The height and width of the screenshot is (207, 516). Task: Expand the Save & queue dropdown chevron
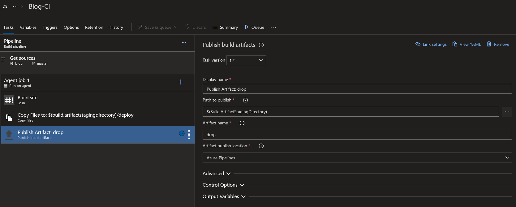pyautogui.click(x=176, y=27)
